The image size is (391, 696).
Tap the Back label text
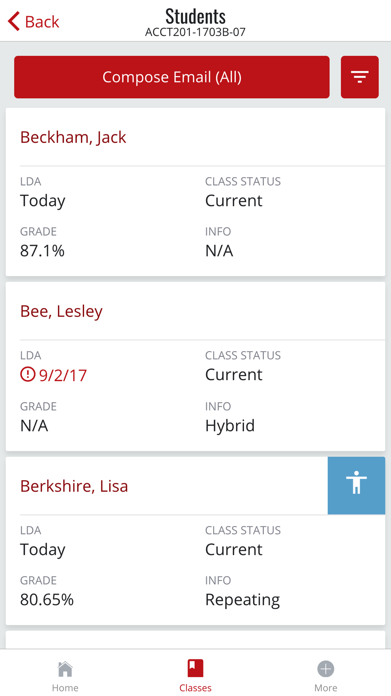tap(42, 22)
